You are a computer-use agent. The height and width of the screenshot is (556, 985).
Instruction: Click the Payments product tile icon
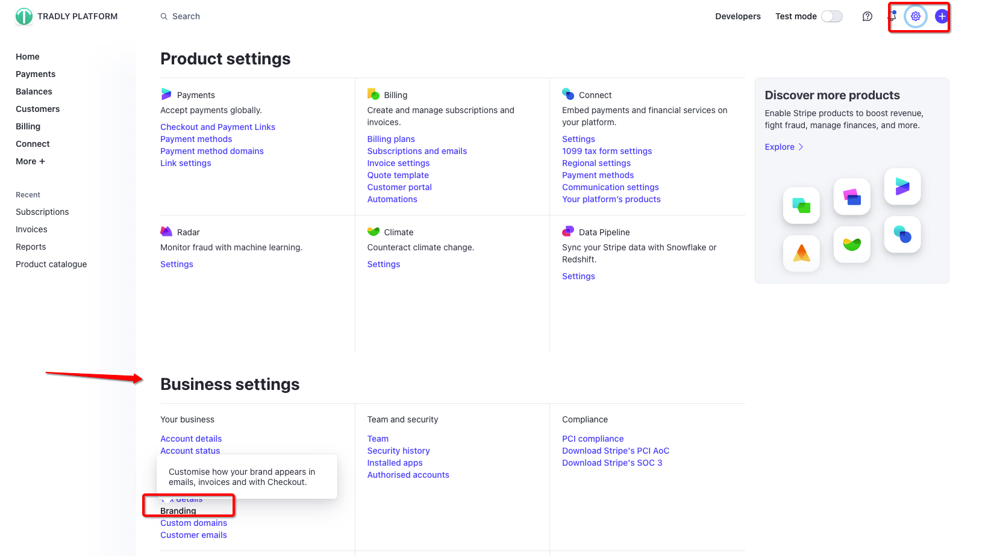(902, 187)
